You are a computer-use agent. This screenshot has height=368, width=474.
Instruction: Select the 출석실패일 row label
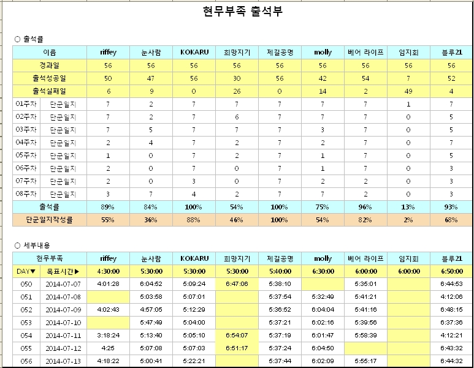[49, 91]
